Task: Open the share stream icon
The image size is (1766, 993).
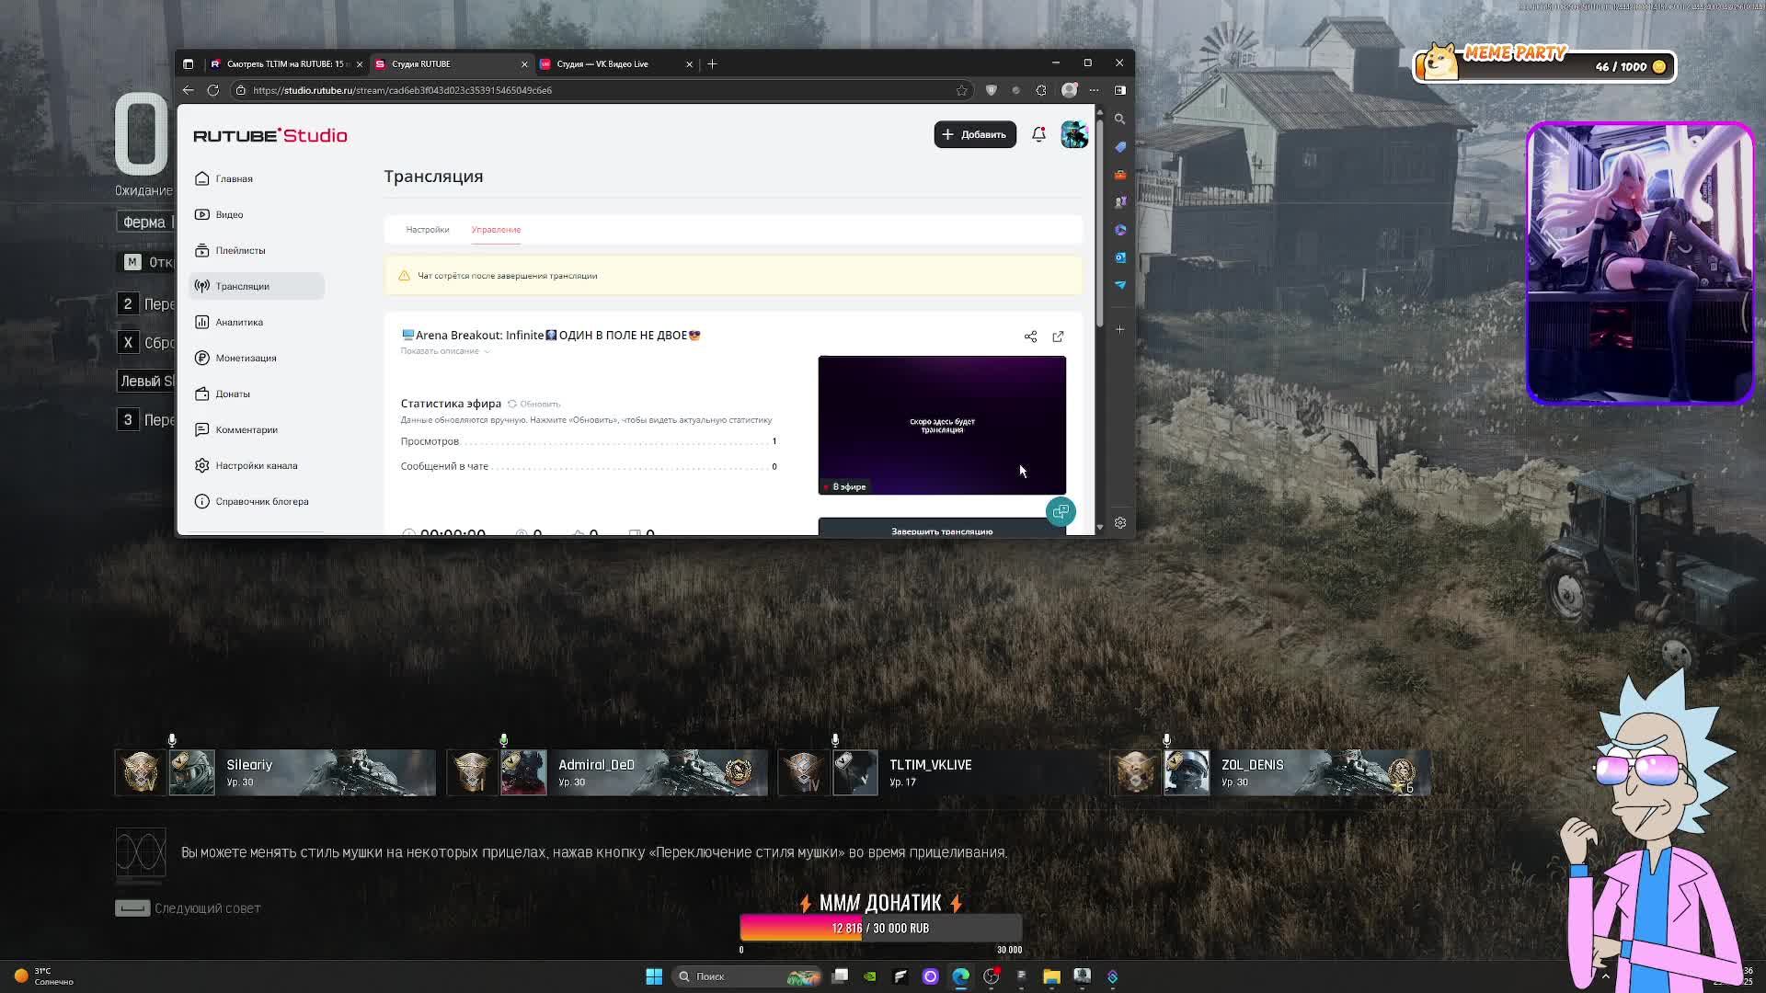Action: 1030,337
